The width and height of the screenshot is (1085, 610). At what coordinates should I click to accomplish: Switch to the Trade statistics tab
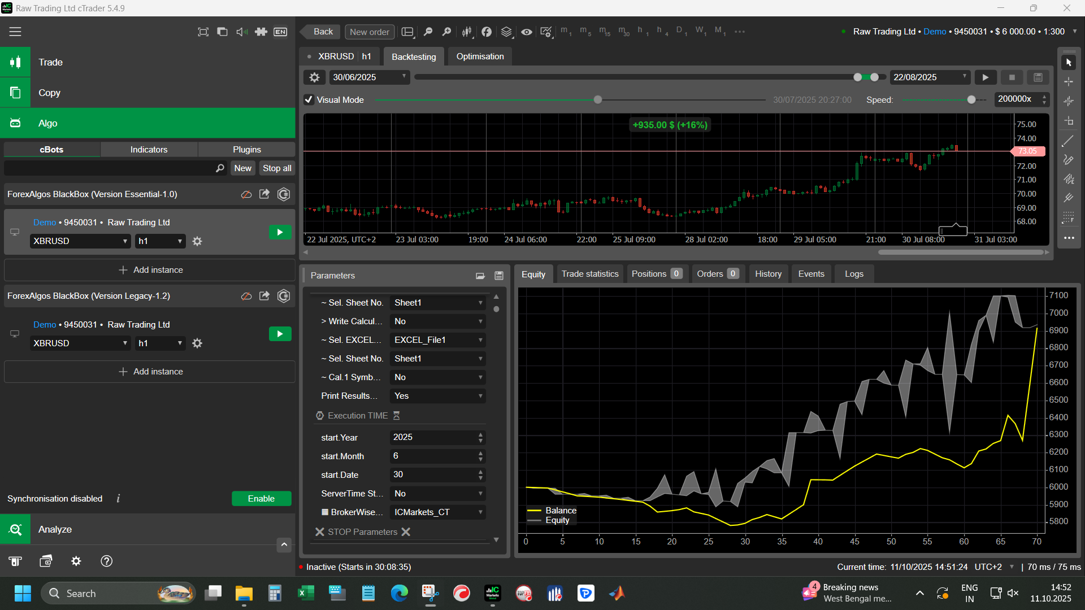[590, 274]
